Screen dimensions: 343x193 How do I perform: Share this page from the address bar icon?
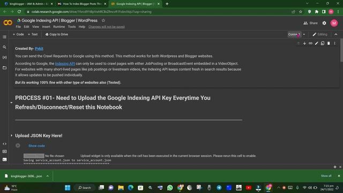[x=293, y=12]
